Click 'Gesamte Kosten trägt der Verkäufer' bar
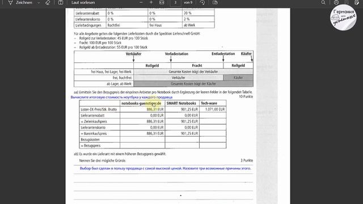Screen dimensions: 363x204 [x=193, y=72]
